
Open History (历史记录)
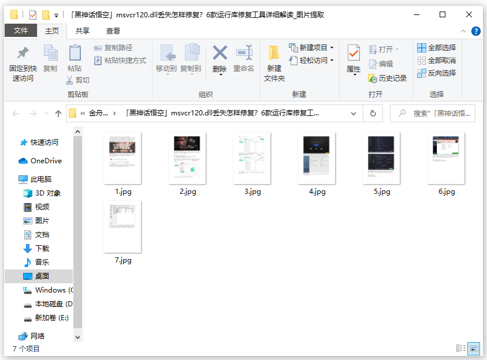click(x=387, y=78)
